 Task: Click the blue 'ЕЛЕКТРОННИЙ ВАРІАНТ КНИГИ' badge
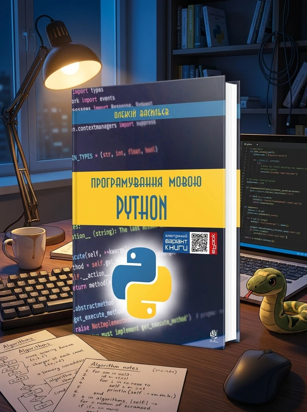pyautogui.click(x=176, y=242)
